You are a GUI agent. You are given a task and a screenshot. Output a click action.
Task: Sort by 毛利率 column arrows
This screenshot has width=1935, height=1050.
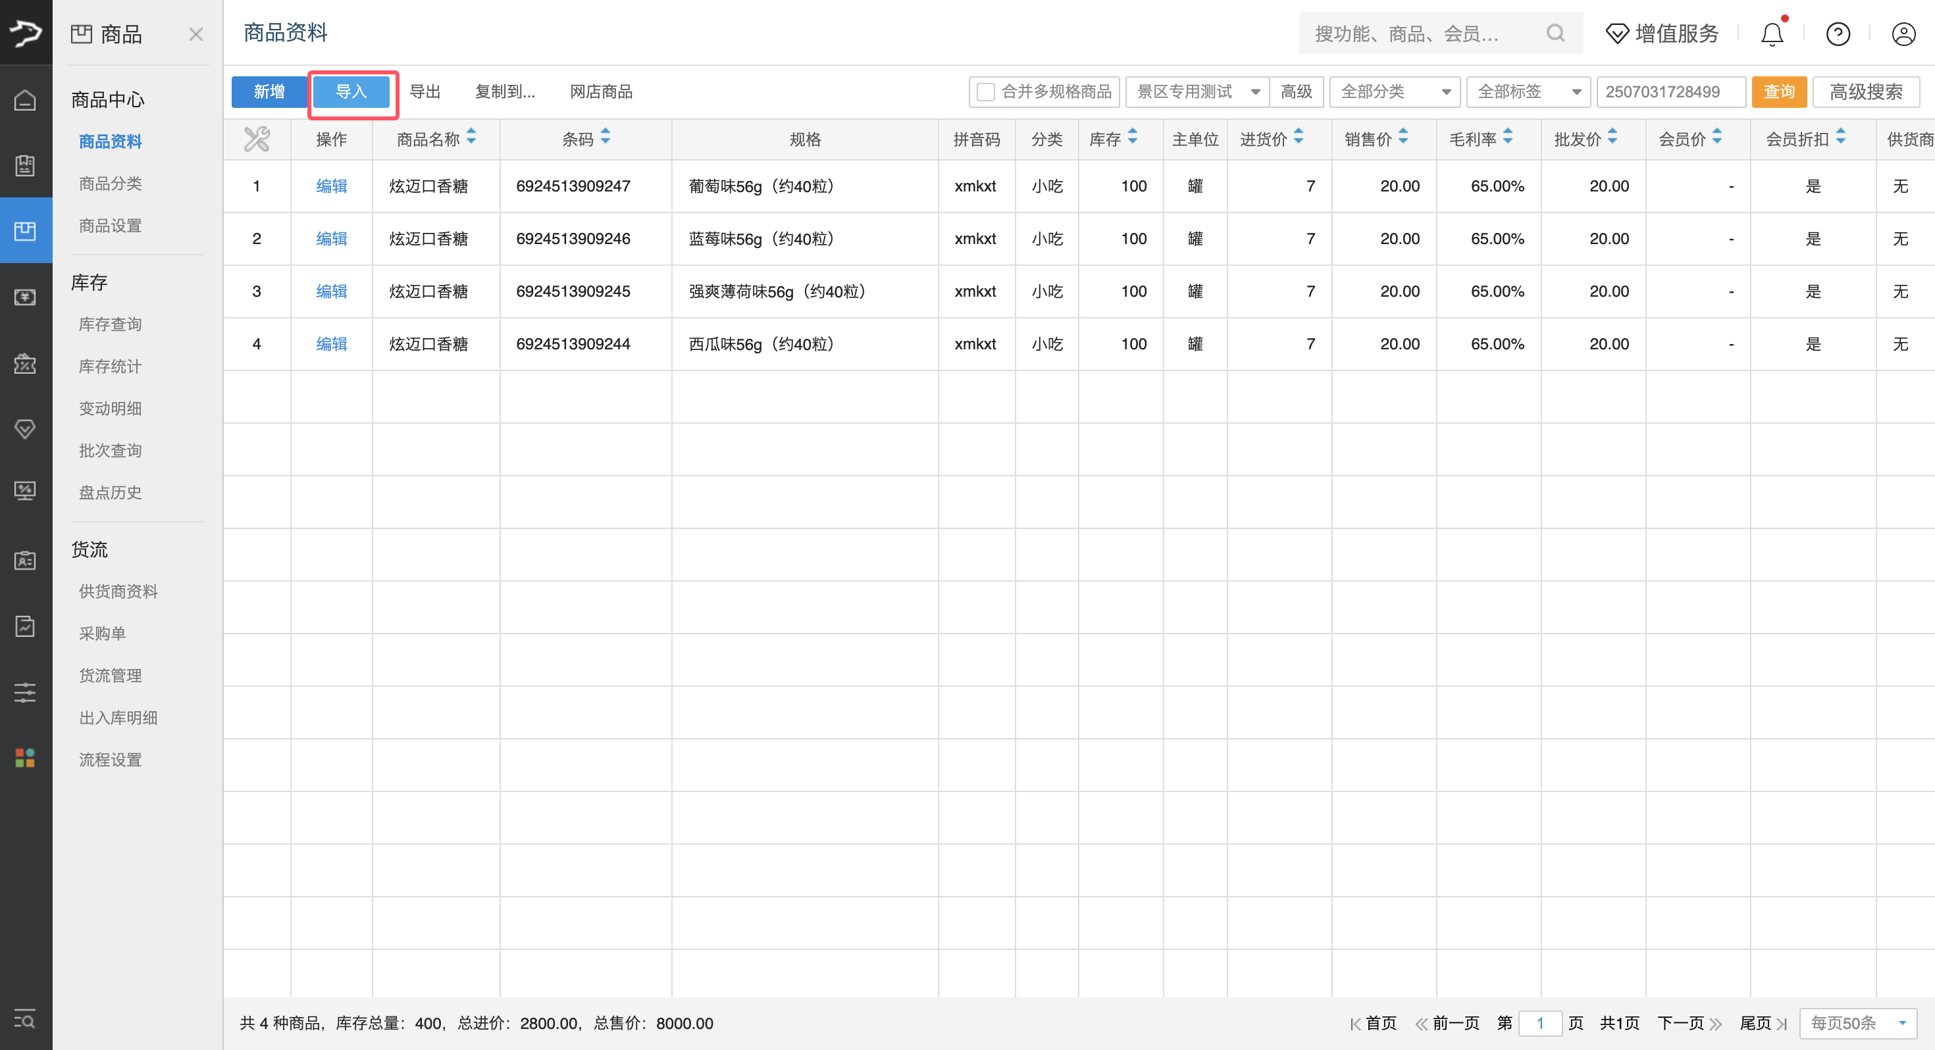[x=1508, y=137]
